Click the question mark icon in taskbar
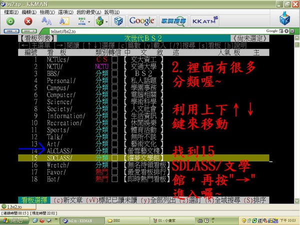300x225 pixels. tap(206, 220)
